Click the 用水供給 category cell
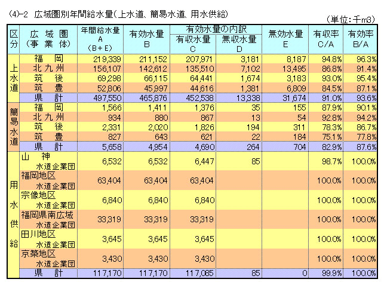The image size is (384, 282). click(x=14, y=214)
